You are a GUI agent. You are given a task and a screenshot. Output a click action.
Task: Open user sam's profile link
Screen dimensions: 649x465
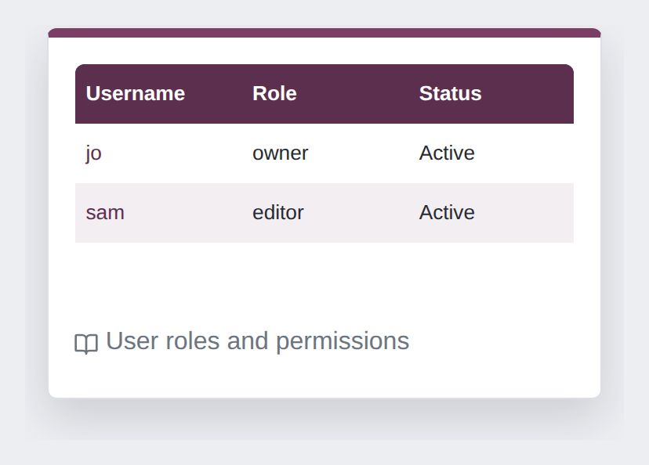(x=105, y=213)
